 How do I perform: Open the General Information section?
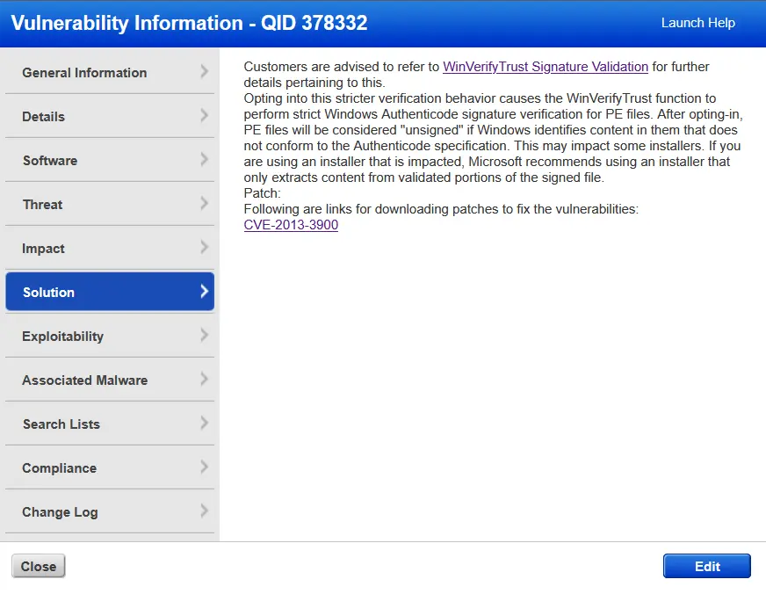pyautogui.click(x=110, y=72)
